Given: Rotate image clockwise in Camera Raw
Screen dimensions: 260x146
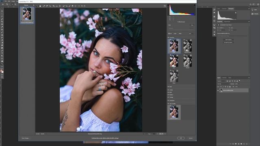Looking at the screenshot, I should click(x=84, y=6).
